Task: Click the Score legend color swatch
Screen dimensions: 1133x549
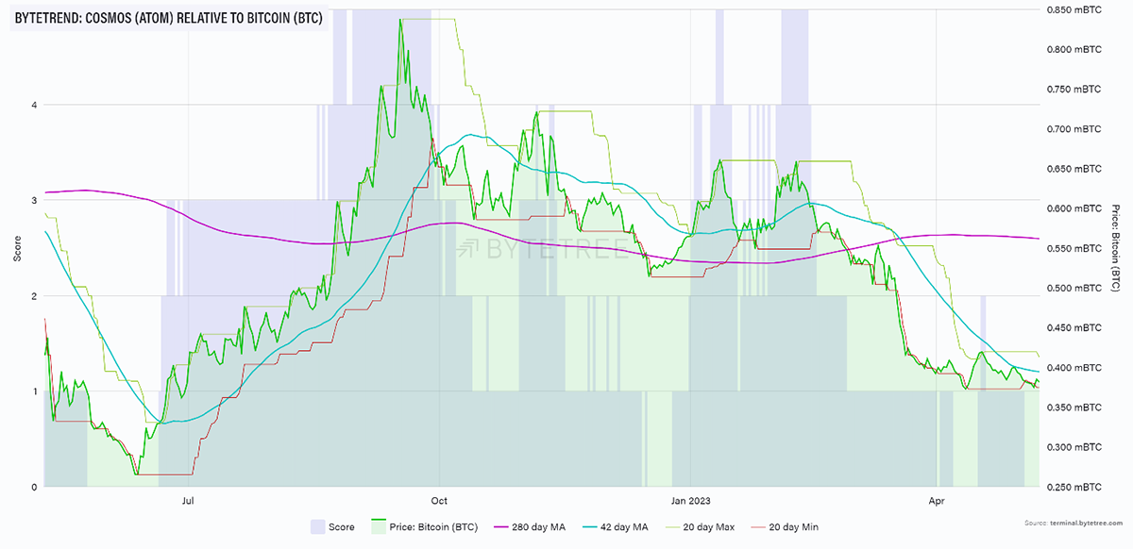Action: [x=316, y=526]
